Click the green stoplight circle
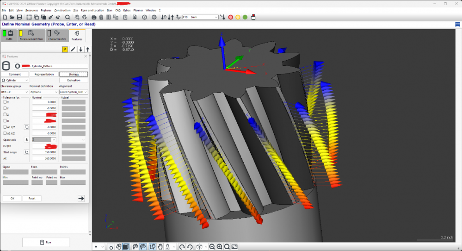The height and width of the screenshot is (251, 462). [245, 18]
